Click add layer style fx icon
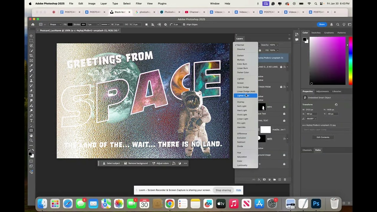 click(x=259, y=180)
